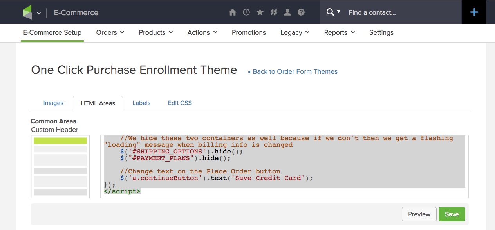This screenshot has height=230, width=495.
Task: Open the Products menu dropdown
Action: click(156, 32)
